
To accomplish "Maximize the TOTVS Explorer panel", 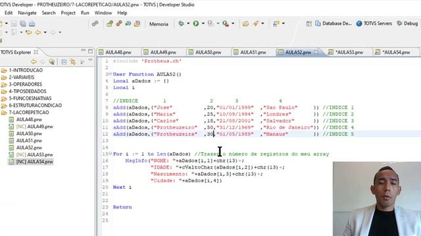I will point(91,51).
